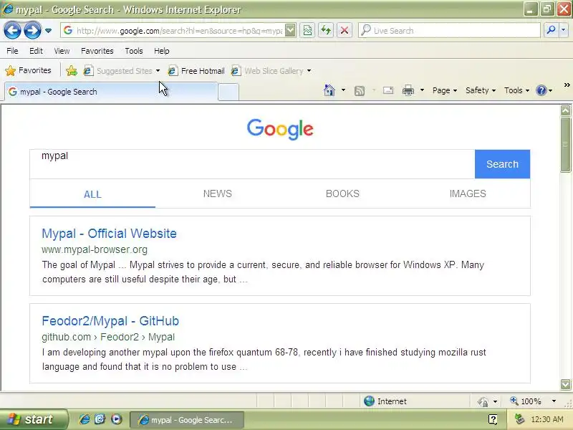Click the Back navigation arrow
Viewport: 573px width, 430px height.
12,30
